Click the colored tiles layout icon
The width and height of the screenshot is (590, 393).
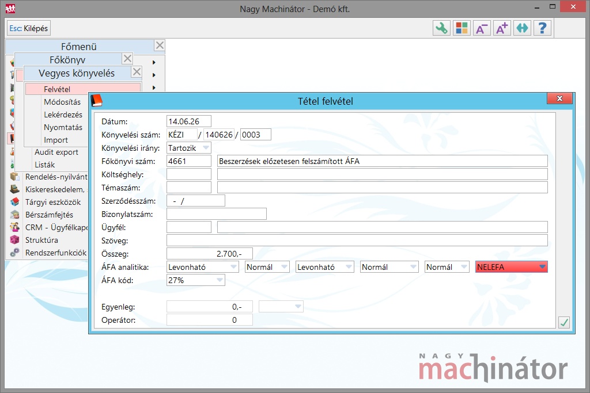coord(462,28)
